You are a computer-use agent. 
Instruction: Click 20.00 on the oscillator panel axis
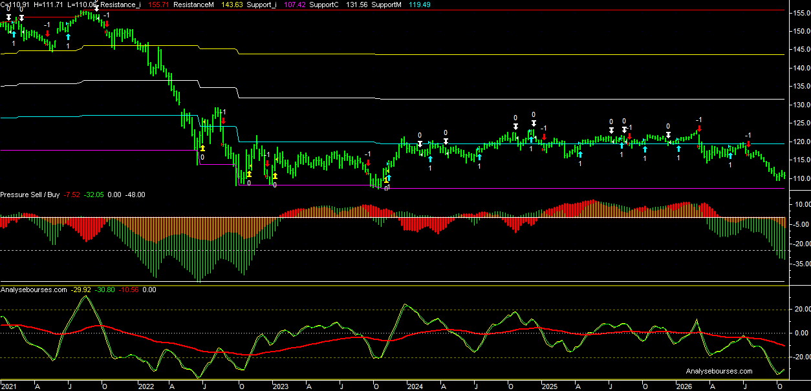(x=801, y=310)
